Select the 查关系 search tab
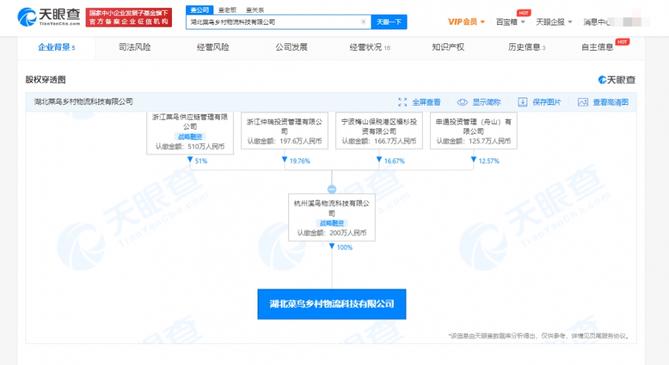This screenshot has width=669, height=365. pos(255,10)
